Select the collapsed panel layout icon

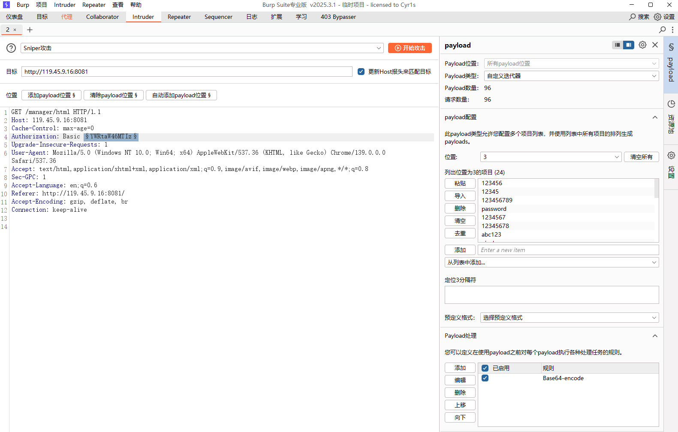click(618, 45)
